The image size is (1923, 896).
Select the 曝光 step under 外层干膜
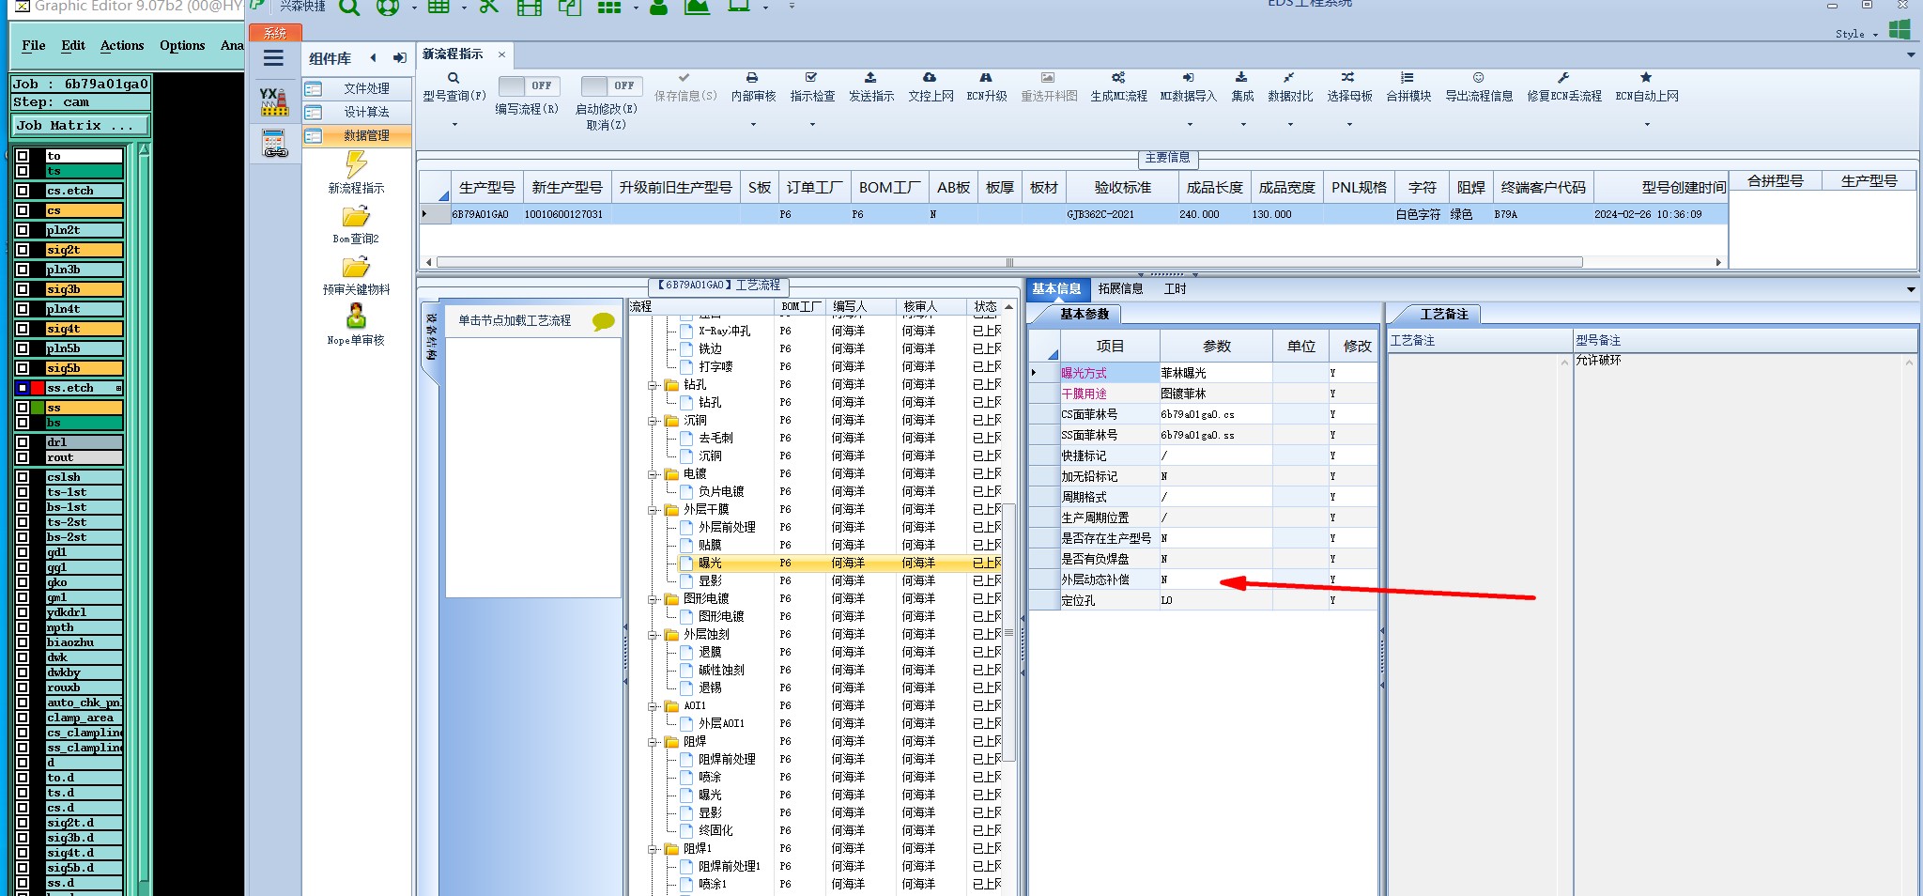710,563
